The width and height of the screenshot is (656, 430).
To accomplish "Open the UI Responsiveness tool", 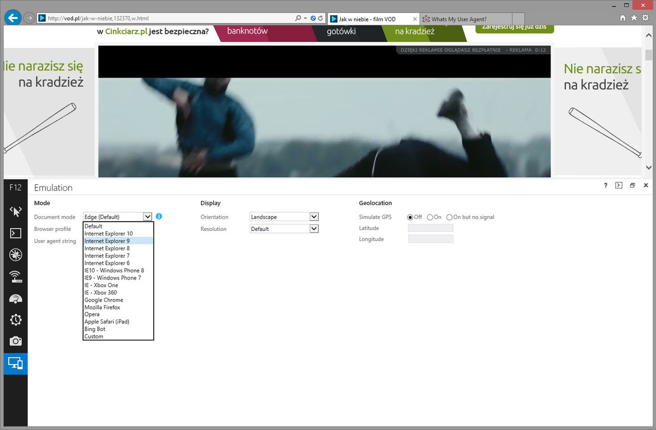I will pos(15,298).
